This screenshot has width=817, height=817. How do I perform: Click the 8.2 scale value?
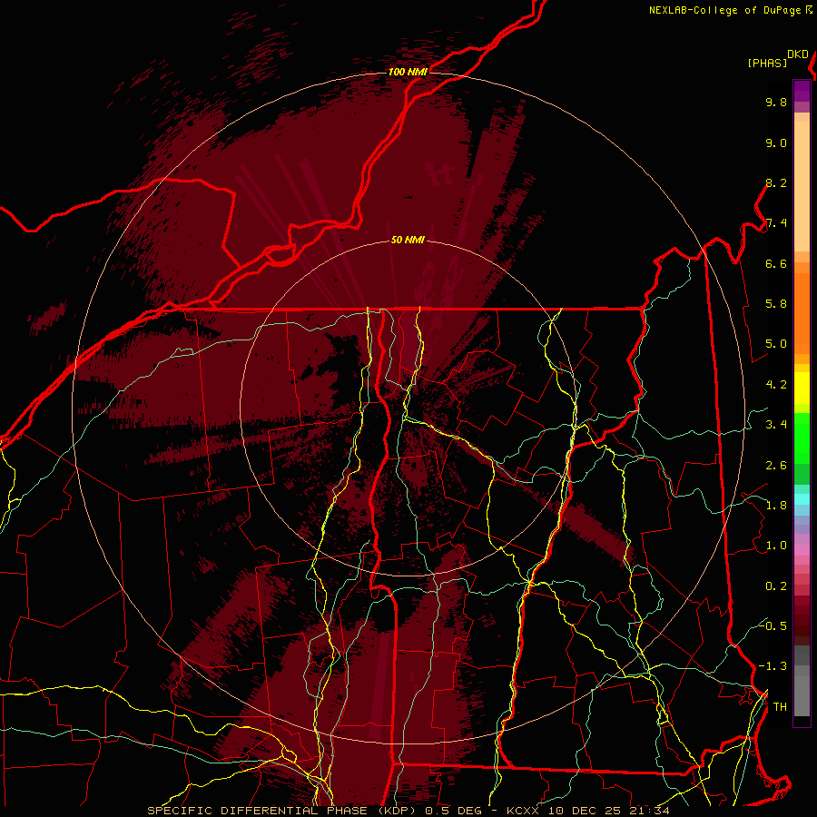point(776,182)
